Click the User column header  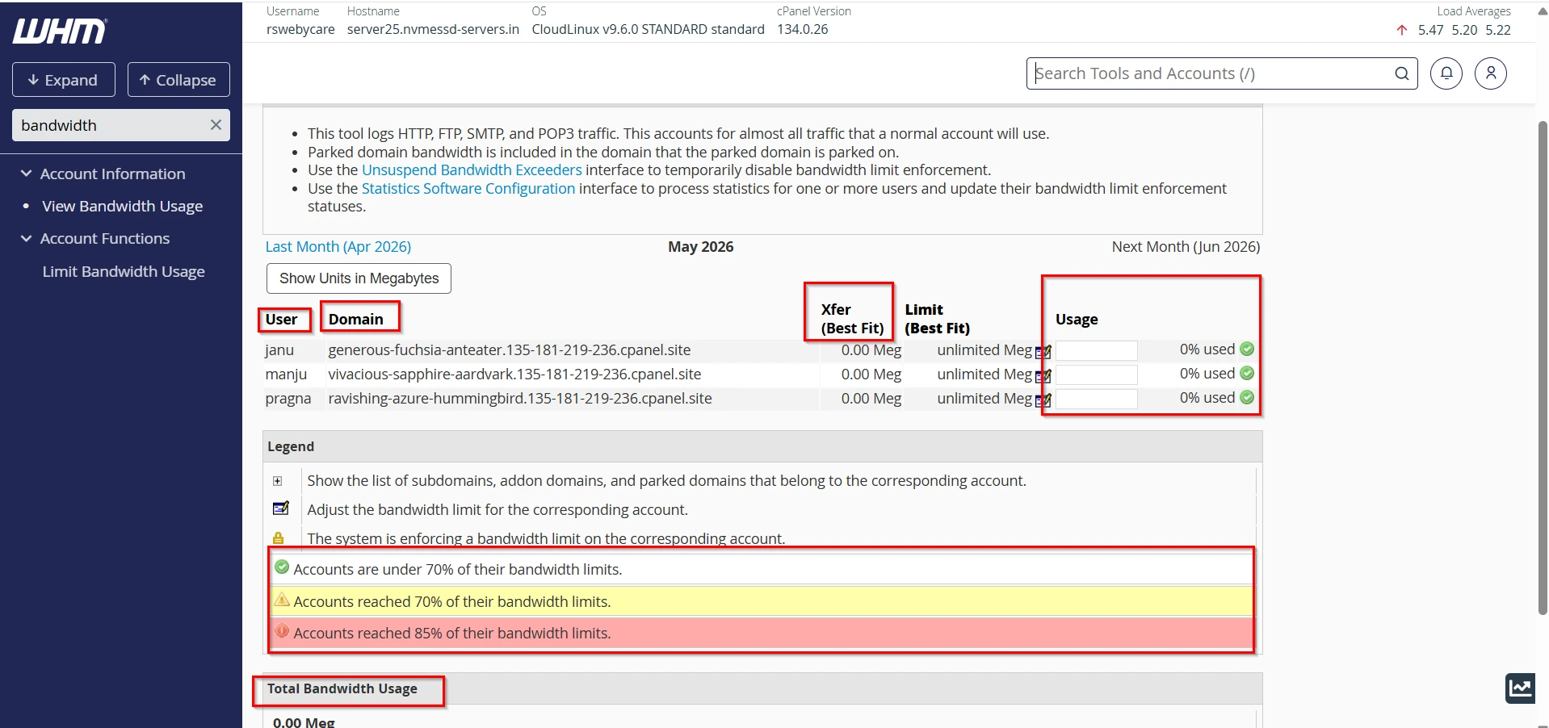281,320
